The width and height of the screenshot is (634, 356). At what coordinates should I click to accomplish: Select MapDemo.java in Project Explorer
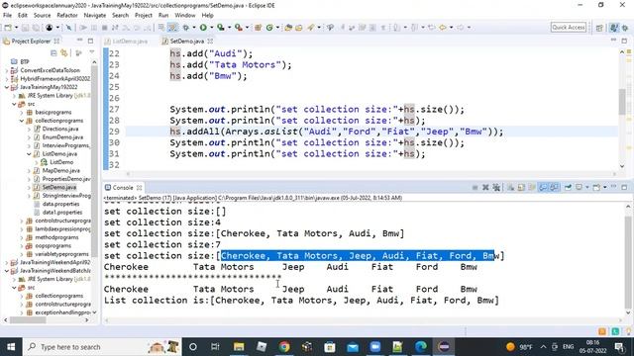[60, 171]
